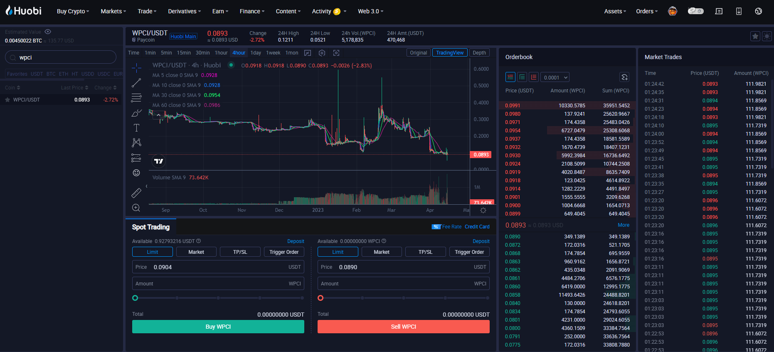Open the Trade dropdown menu
774x352 pixels.
click(147, 11)
